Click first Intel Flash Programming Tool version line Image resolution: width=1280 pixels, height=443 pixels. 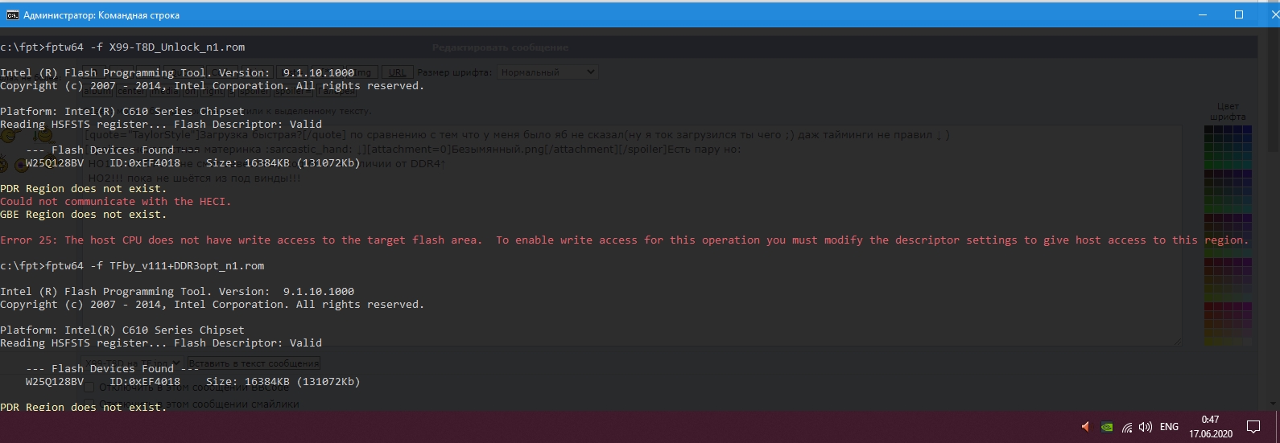tap(177, 73)
